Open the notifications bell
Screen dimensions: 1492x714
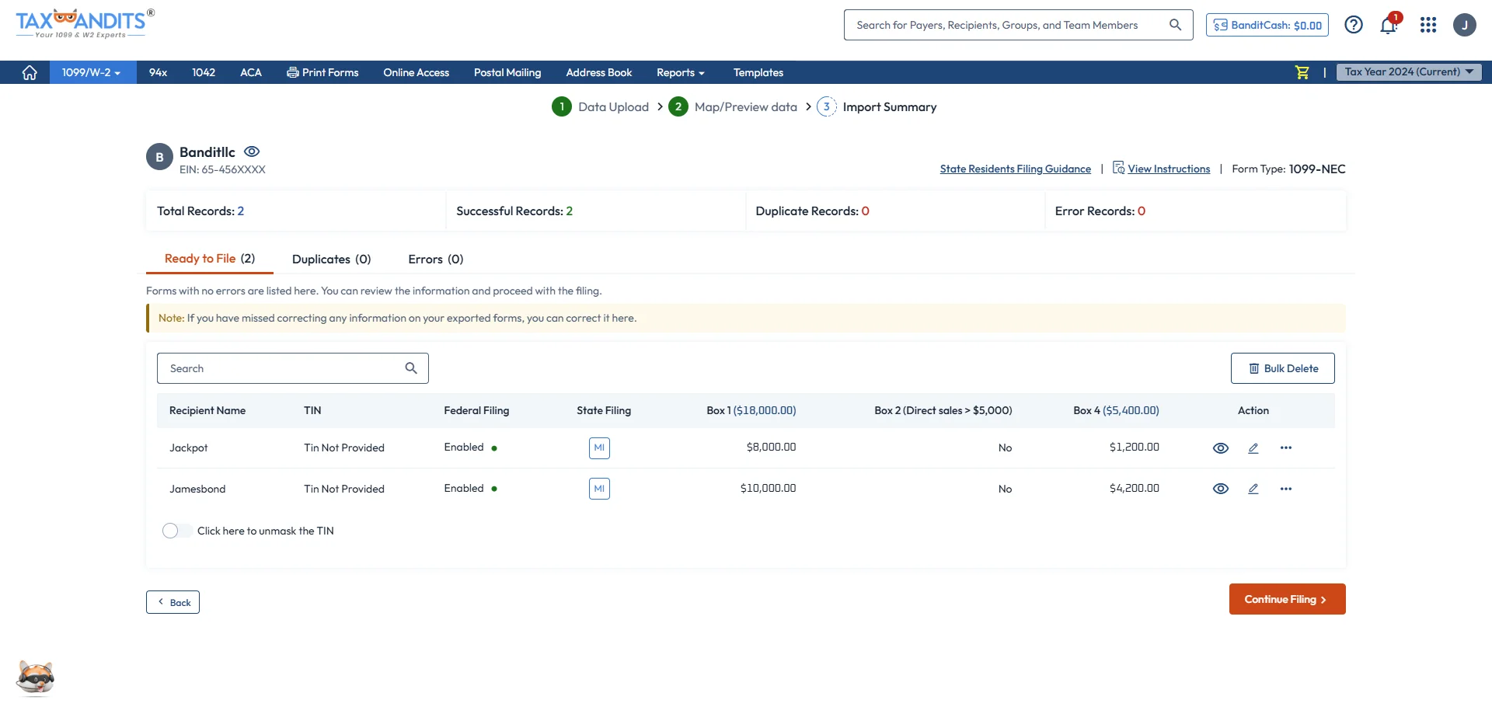click(x=1389, y=25)
